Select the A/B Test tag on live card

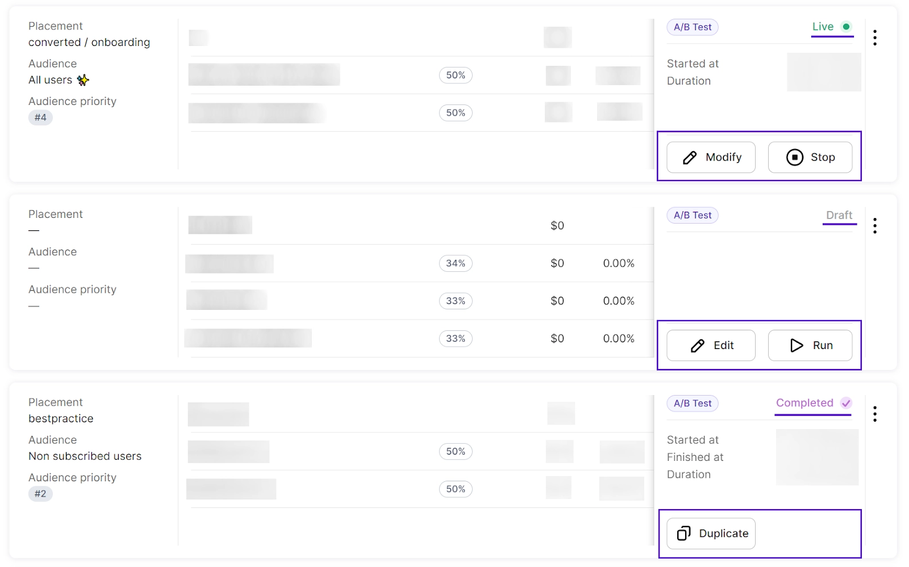click(693, 27)
